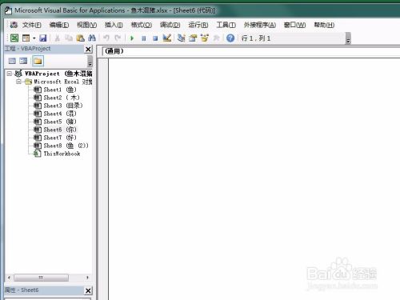Open the 帮助(H) menu
Screen dimensions: 400x300
(324, 25)
